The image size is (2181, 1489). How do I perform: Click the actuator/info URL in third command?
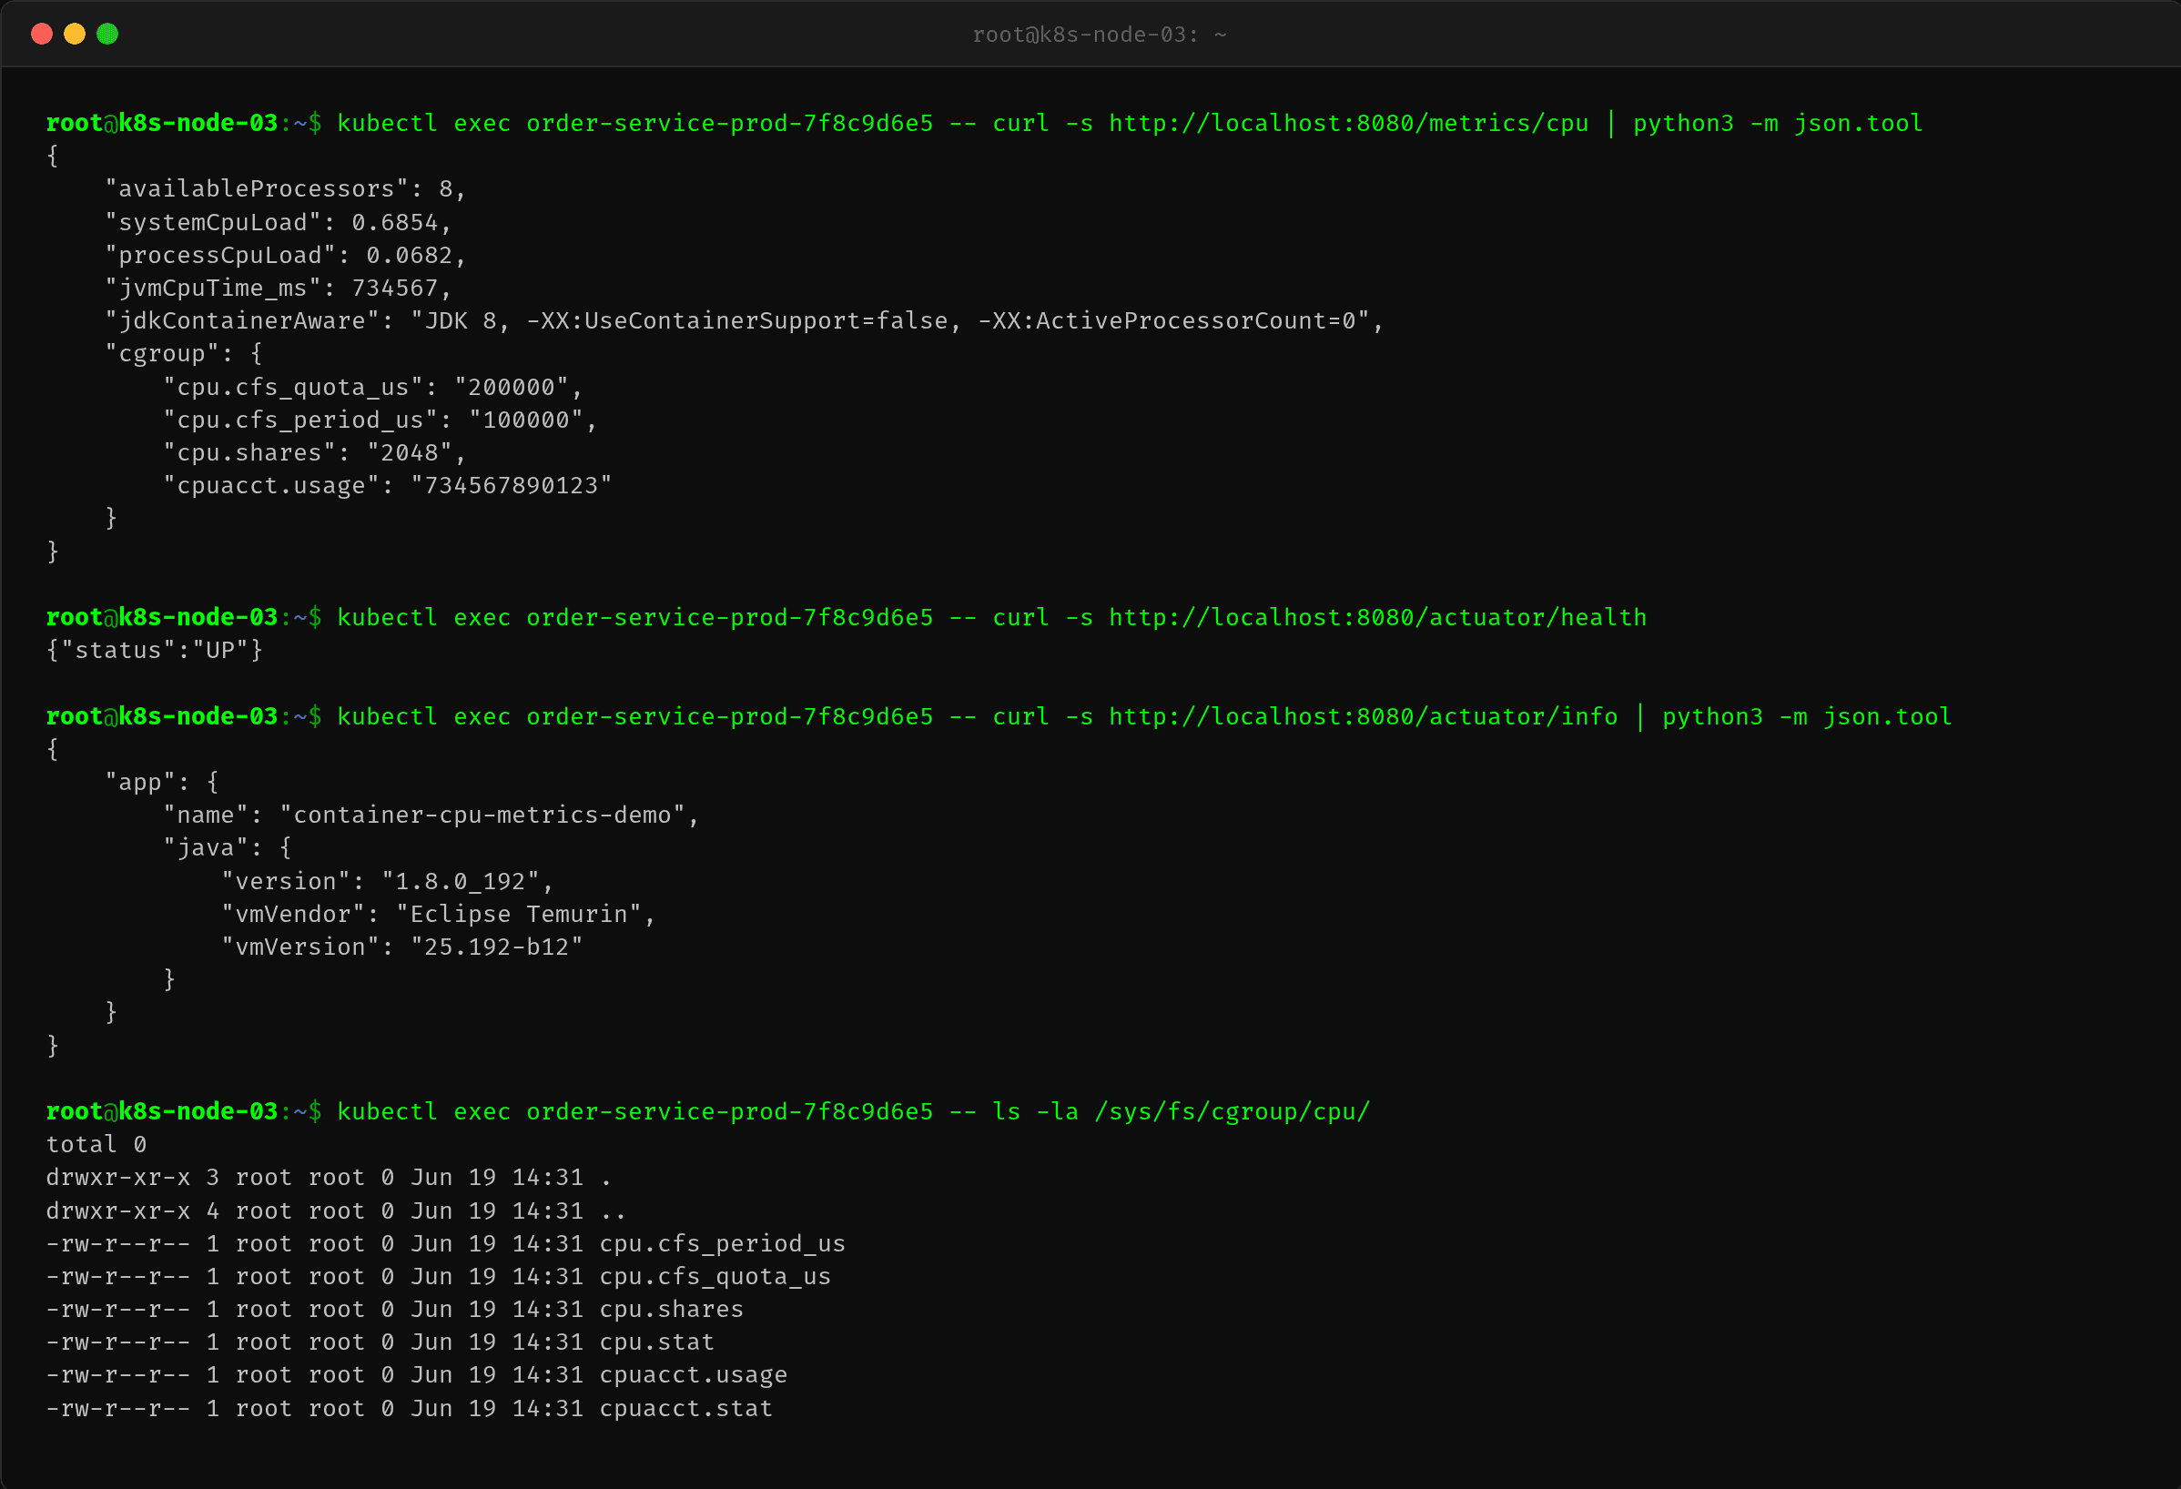click(x=1364, y=717)
